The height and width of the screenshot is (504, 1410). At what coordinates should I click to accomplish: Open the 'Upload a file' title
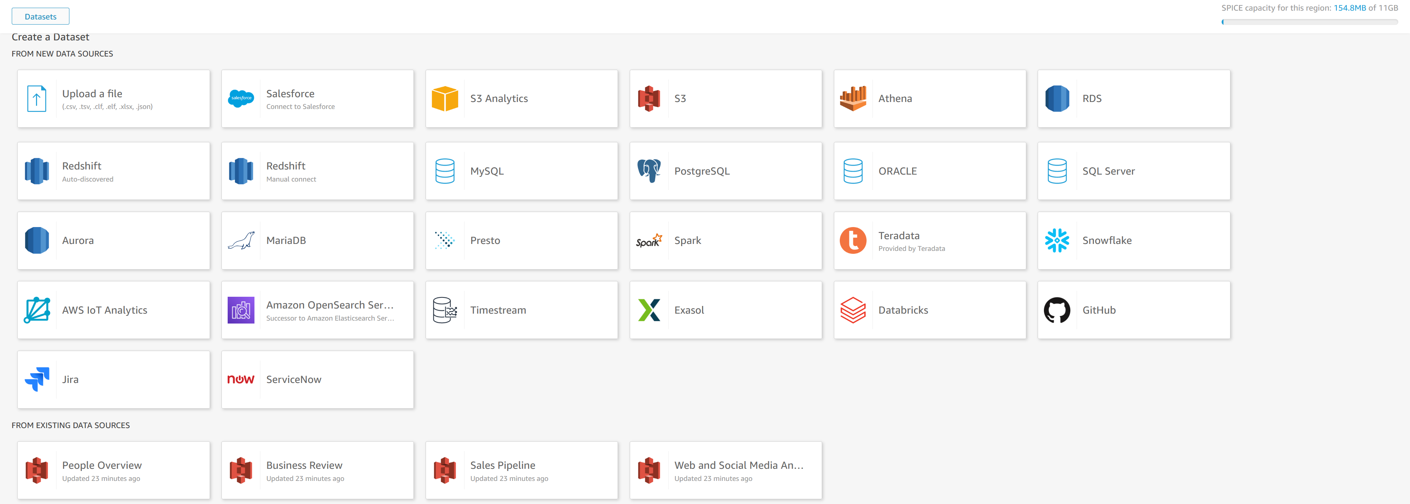[92, 94]
